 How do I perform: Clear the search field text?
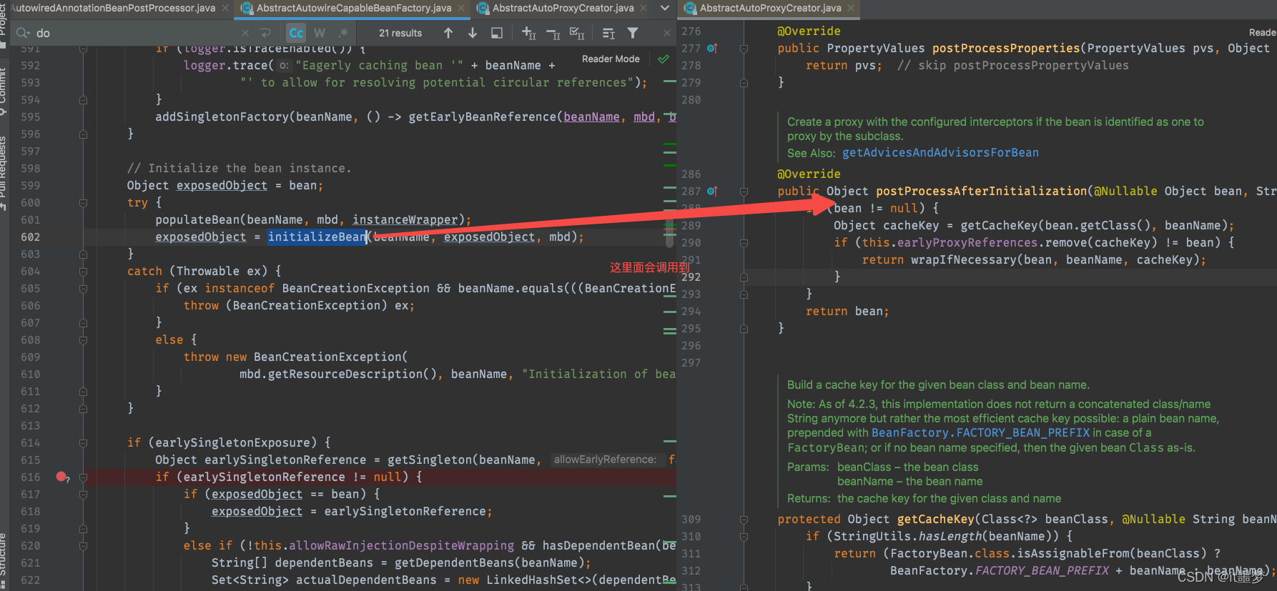tap(245, 33)
